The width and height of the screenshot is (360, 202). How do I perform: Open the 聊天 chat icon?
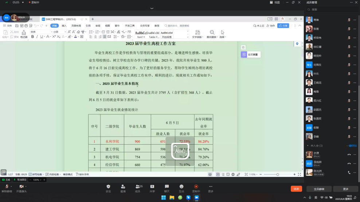167,187
